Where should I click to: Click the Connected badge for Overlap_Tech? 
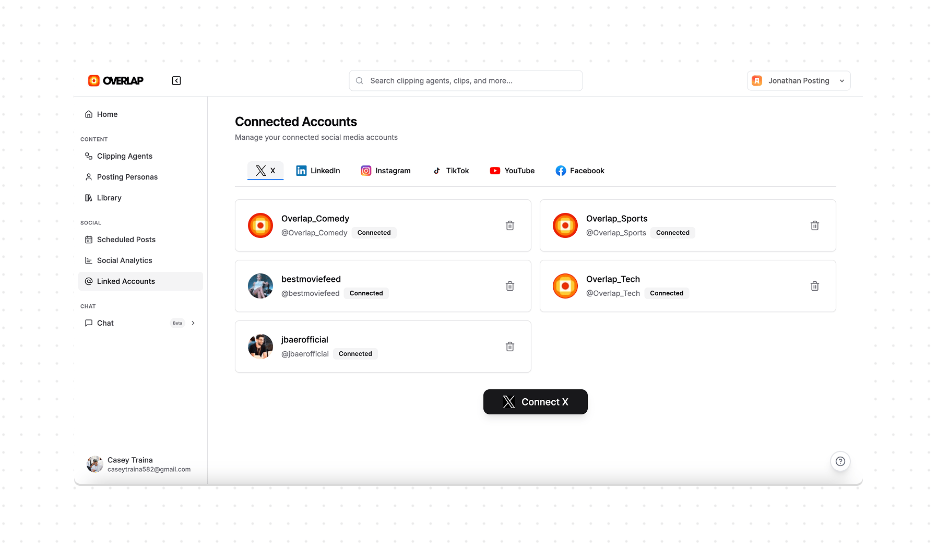point(667,293)
